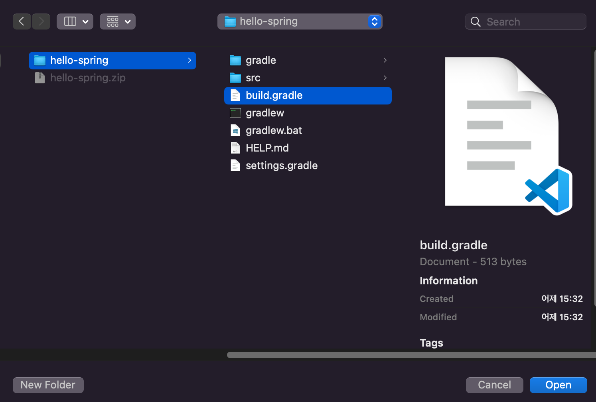Select the src folder

[308, 78]
